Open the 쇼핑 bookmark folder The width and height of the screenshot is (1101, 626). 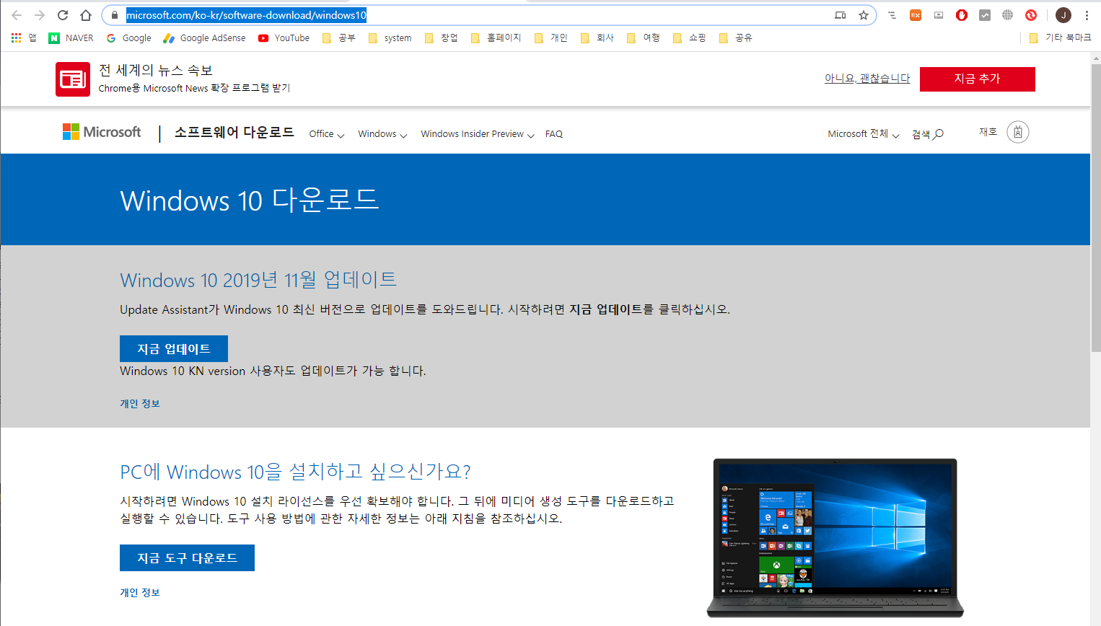pos(690,38)
